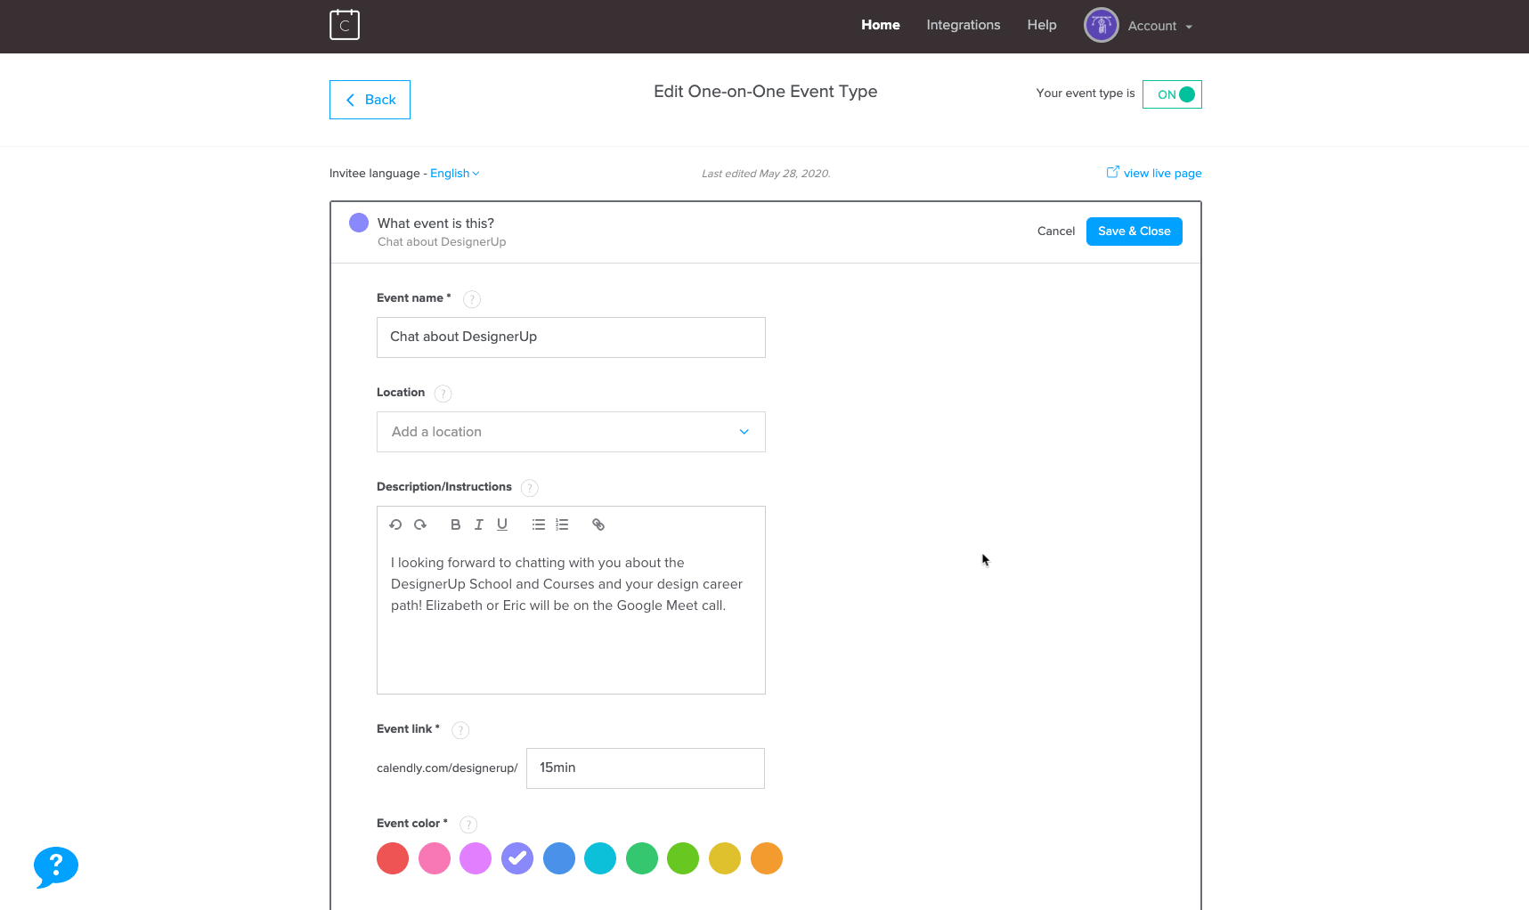Redo edit in description toolbar
The width and height of the screenshot is (1529, 910).
pyautogui.click(x=420, y=524)
